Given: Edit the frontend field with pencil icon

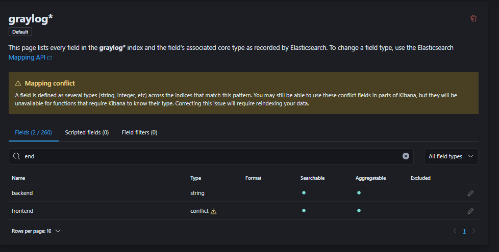Looking at the screenshot, I should point(470,211).
